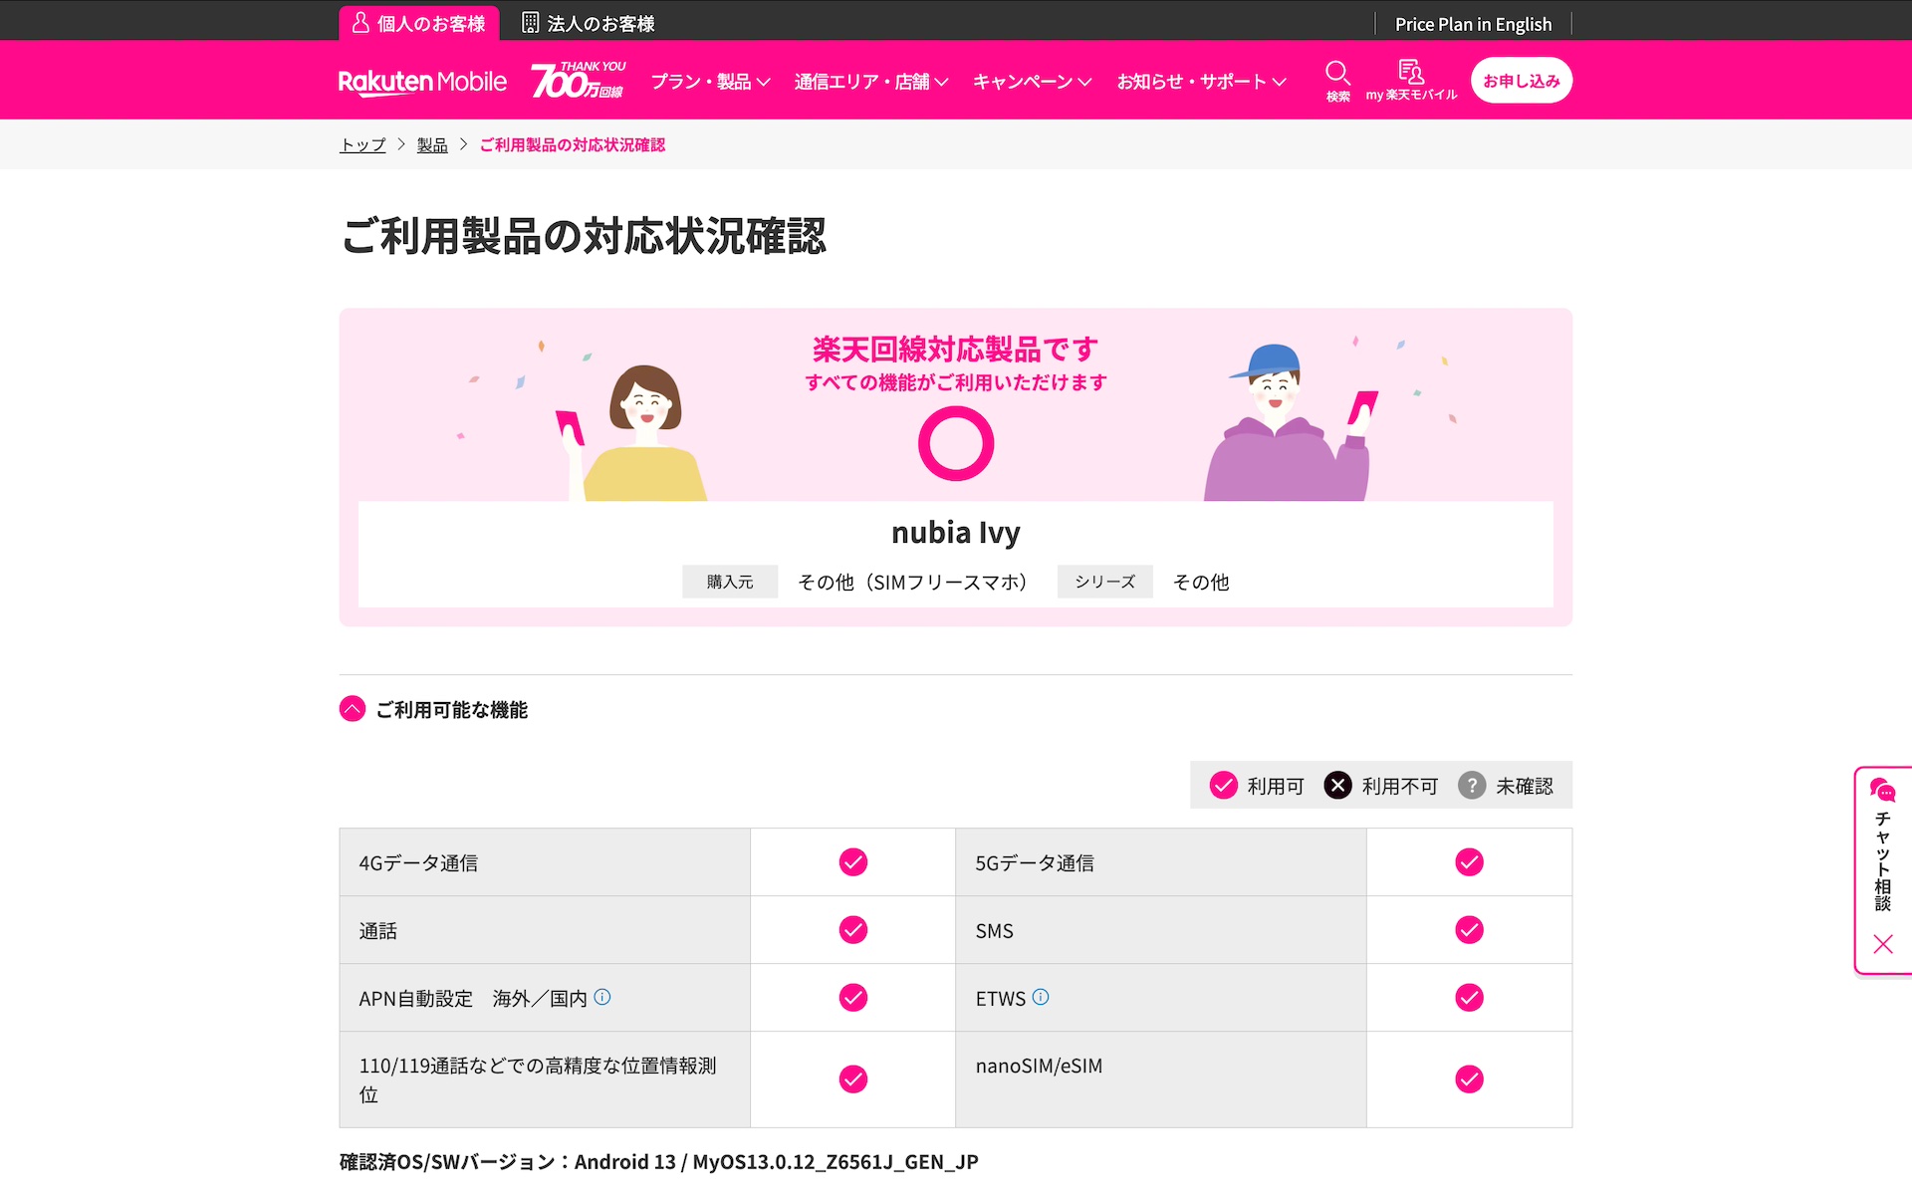Open the my 楽天モバイル account icon
The width and height of the screenshot is (1912, 1195).
click(1411, 72)
